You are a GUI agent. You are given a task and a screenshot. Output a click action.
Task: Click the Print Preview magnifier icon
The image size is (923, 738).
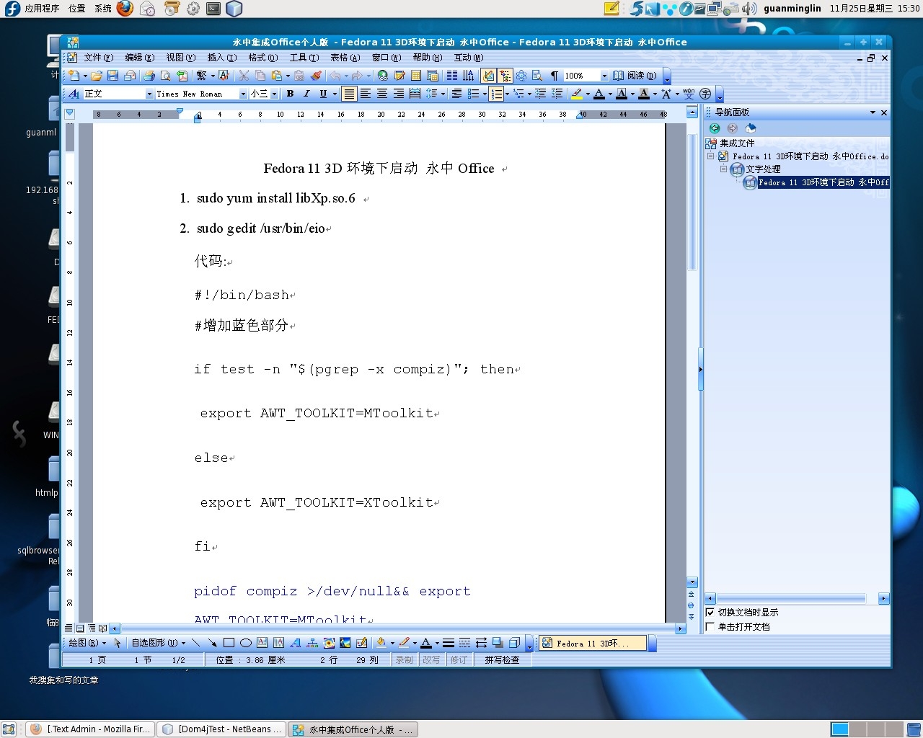click(166, 76)
